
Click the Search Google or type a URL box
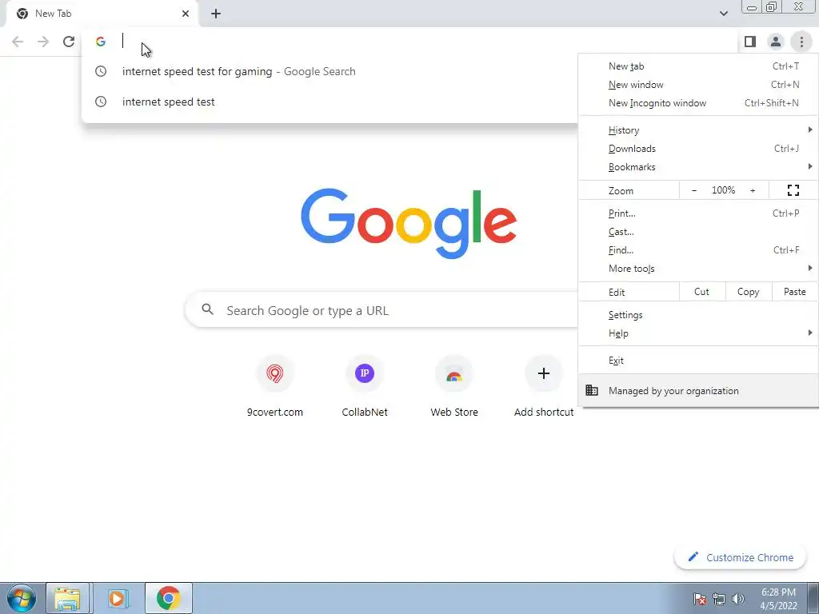(382, 310)
